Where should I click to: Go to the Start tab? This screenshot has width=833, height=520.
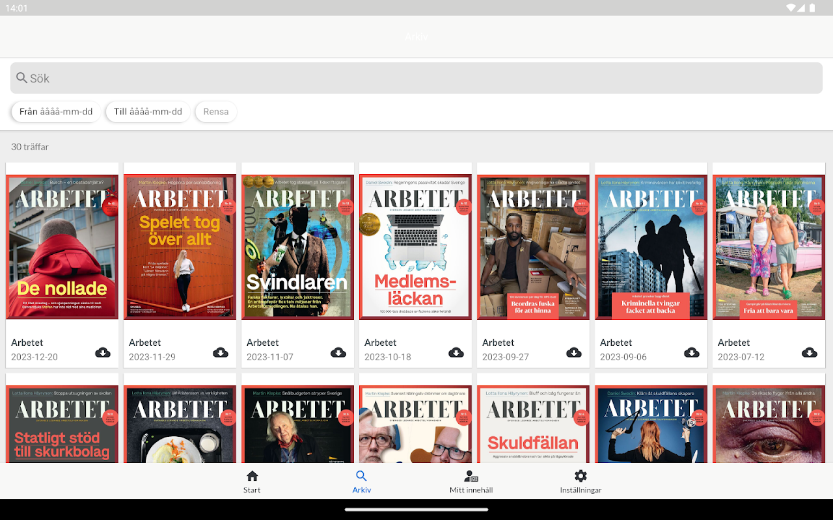[x=252, y=482]
